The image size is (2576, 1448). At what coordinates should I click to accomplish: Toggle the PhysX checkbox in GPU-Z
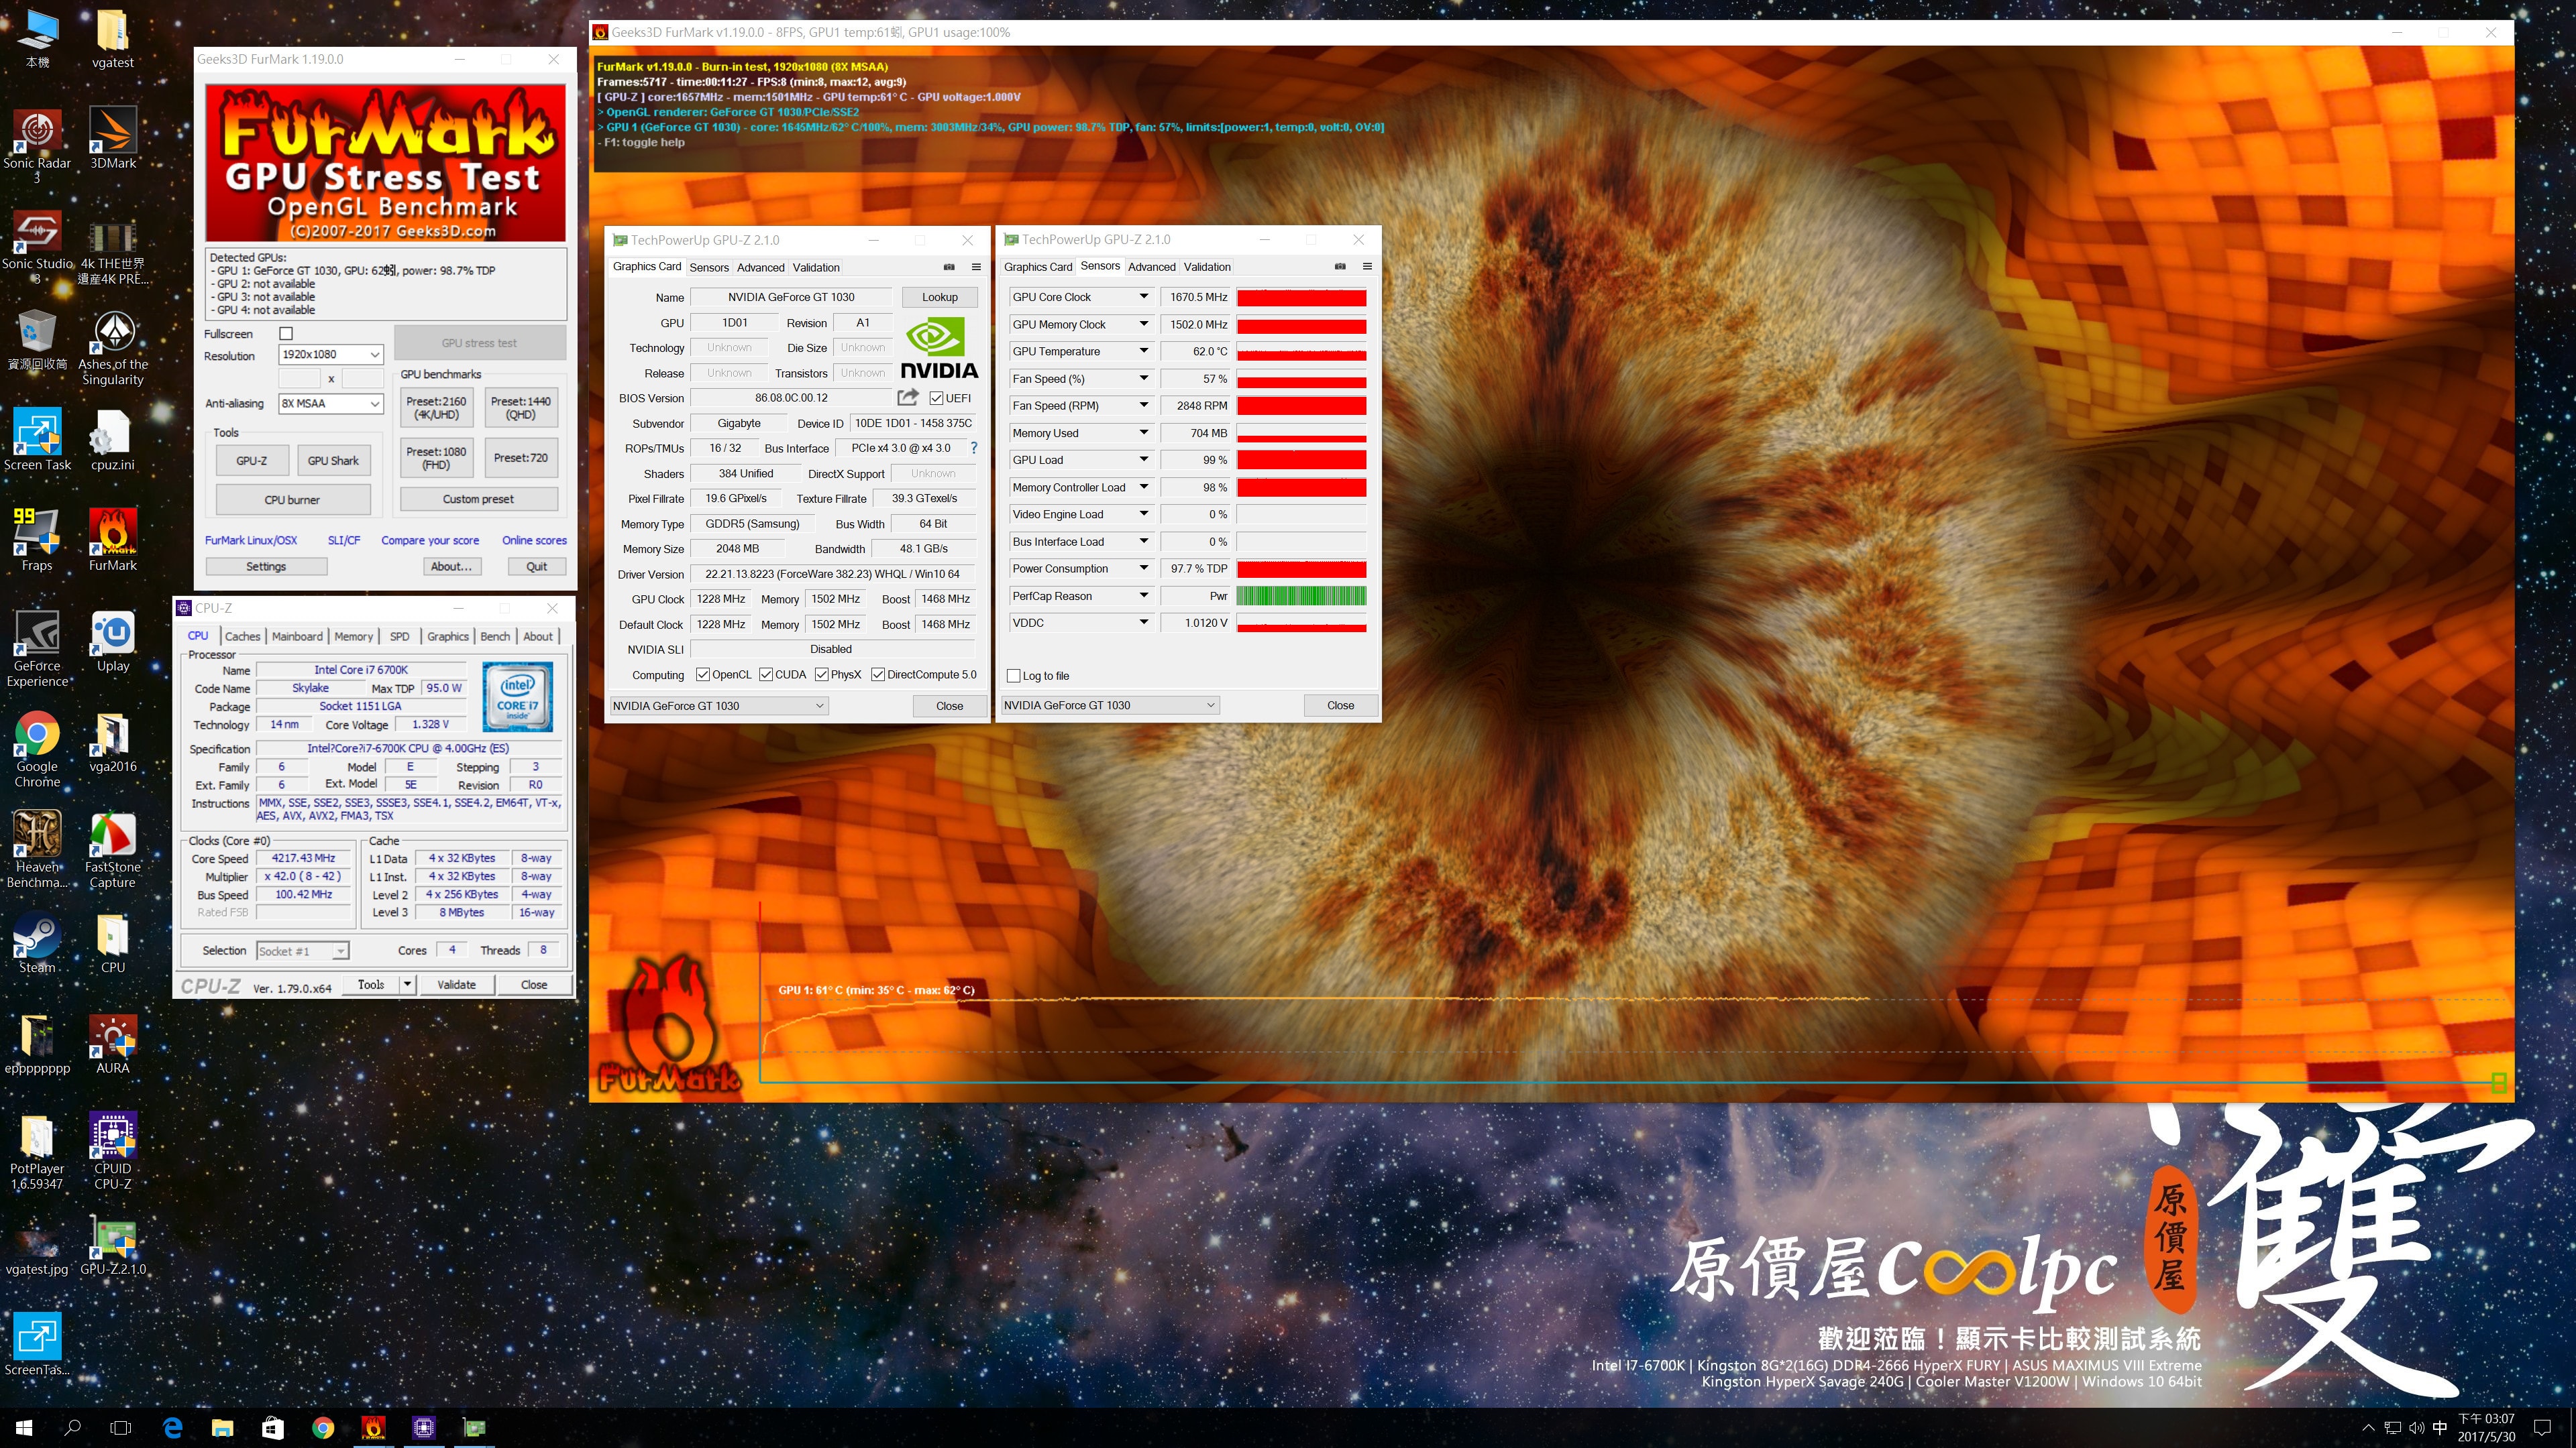click(x=822, y=674)
